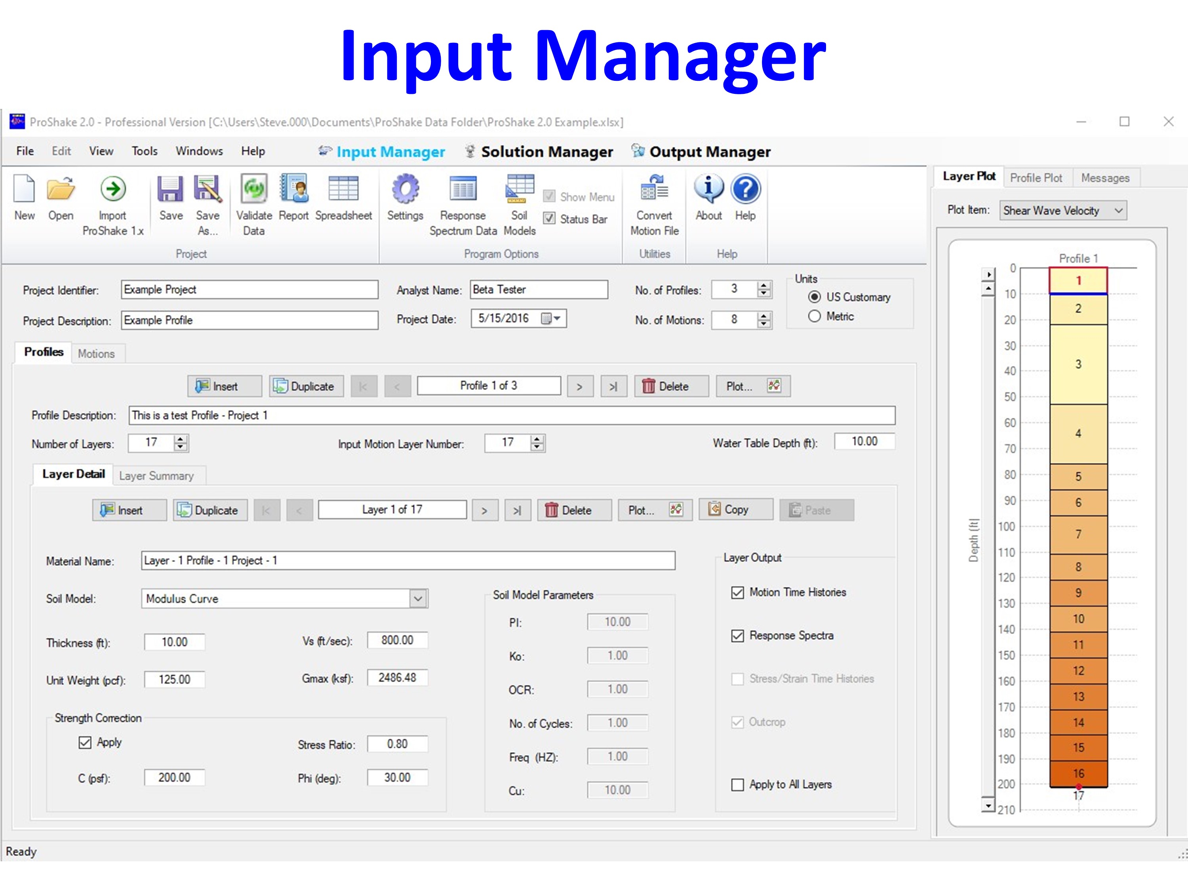Adjust the No. of Motions stepper

point(764,320)
